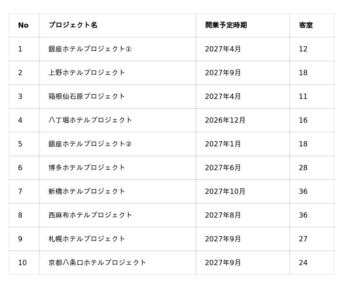Select the 新橋ホテルプロジェクト entry
This screenshot has height=288, width=351.
(87, 191)
